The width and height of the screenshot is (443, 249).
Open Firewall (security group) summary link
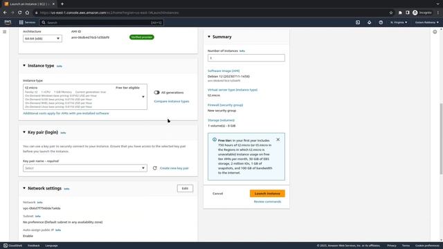tap(225, 105)
